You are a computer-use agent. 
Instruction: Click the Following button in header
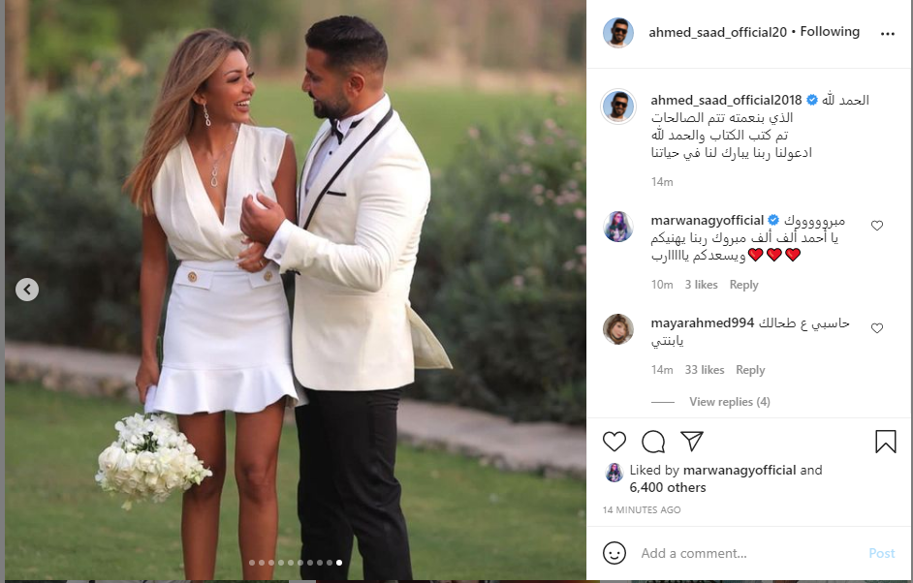(830, 31)
